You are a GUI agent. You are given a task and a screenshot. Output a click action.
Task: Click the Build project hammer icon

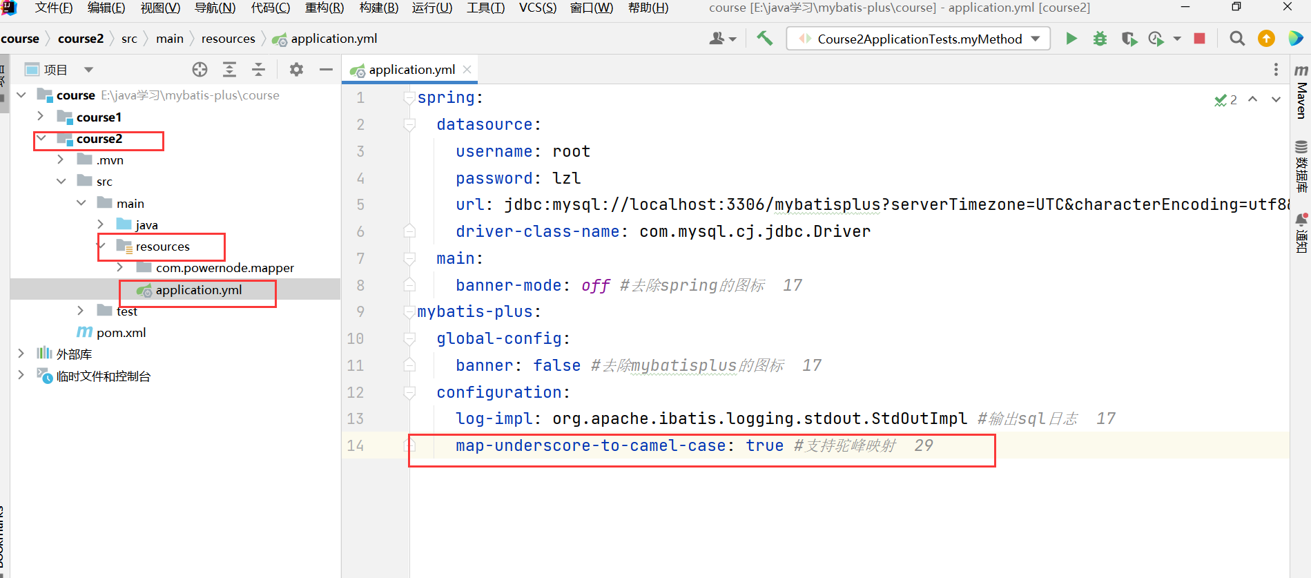tap(764, 39)
